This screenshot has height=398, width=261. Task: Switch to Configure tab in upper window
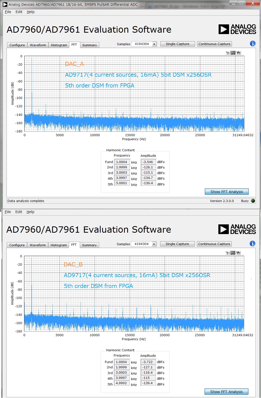[x=17, y=45]
